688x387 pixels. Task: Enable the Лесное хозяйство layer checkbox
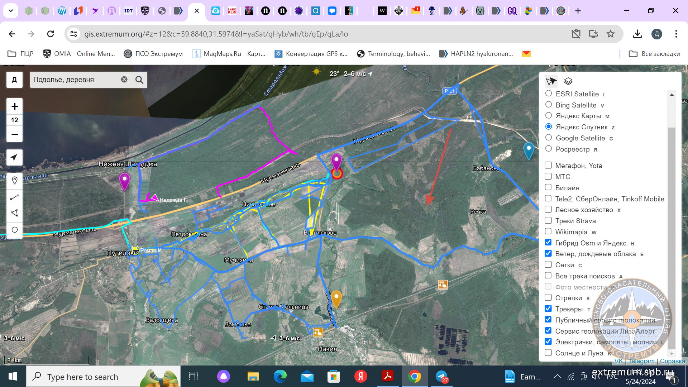(548, 209)
